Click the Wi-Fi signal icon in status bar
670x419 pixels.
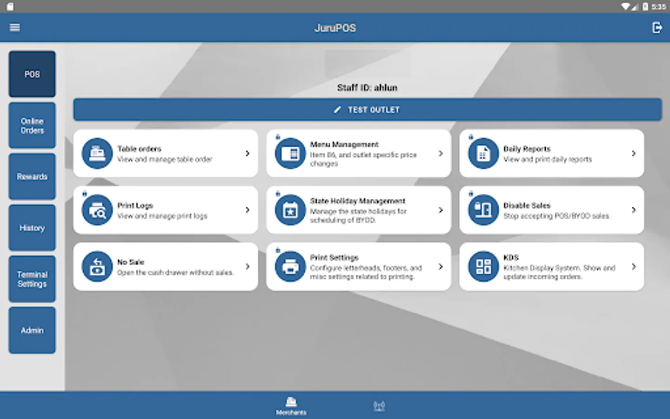(x=626, y=7)
